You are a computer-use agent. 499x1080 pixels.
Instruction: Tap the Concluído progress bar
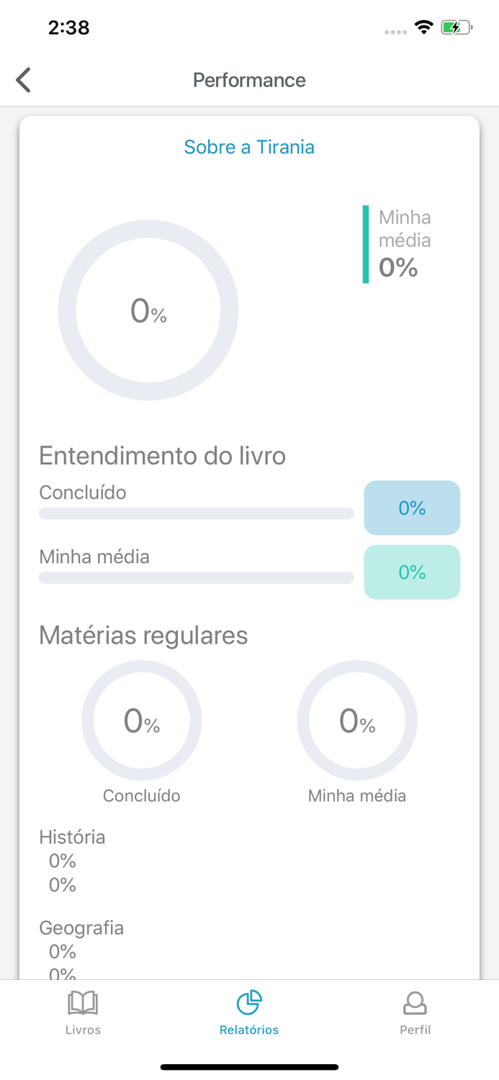pos(196,513)
